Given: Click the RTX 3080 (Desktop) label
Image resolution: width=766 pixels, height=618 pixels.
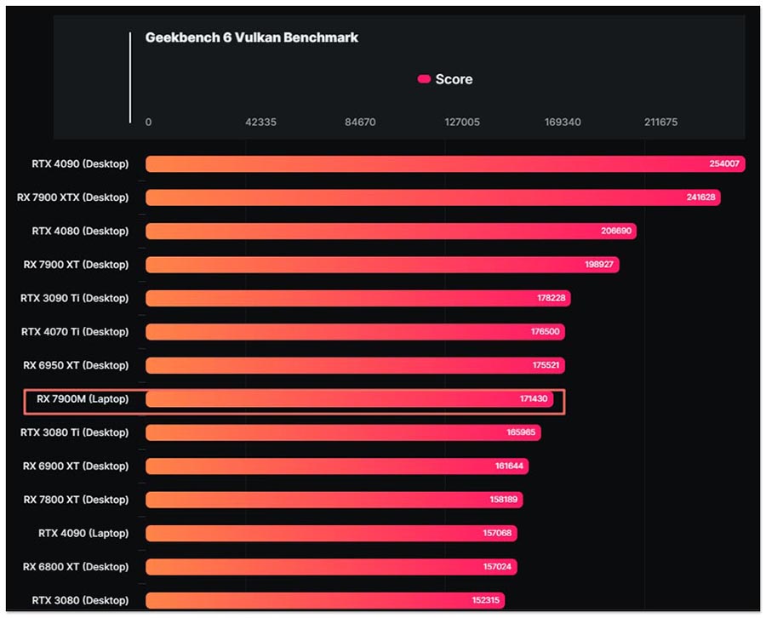Looking at the screenshot, I should (x=81, y=600).
